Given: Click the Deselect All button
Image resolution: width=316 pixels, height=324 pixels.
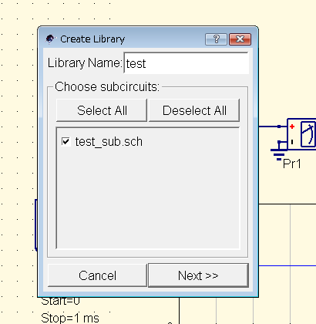Looking at the screenshot, I should pos(194,110).
